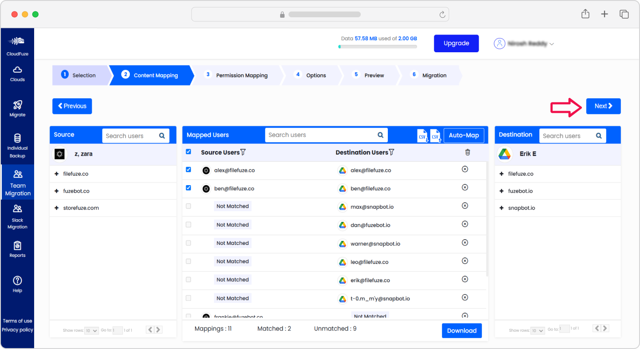Open Source panel show rows dropdown
This screenshot has width=640, height=349.
pos(92,330)
